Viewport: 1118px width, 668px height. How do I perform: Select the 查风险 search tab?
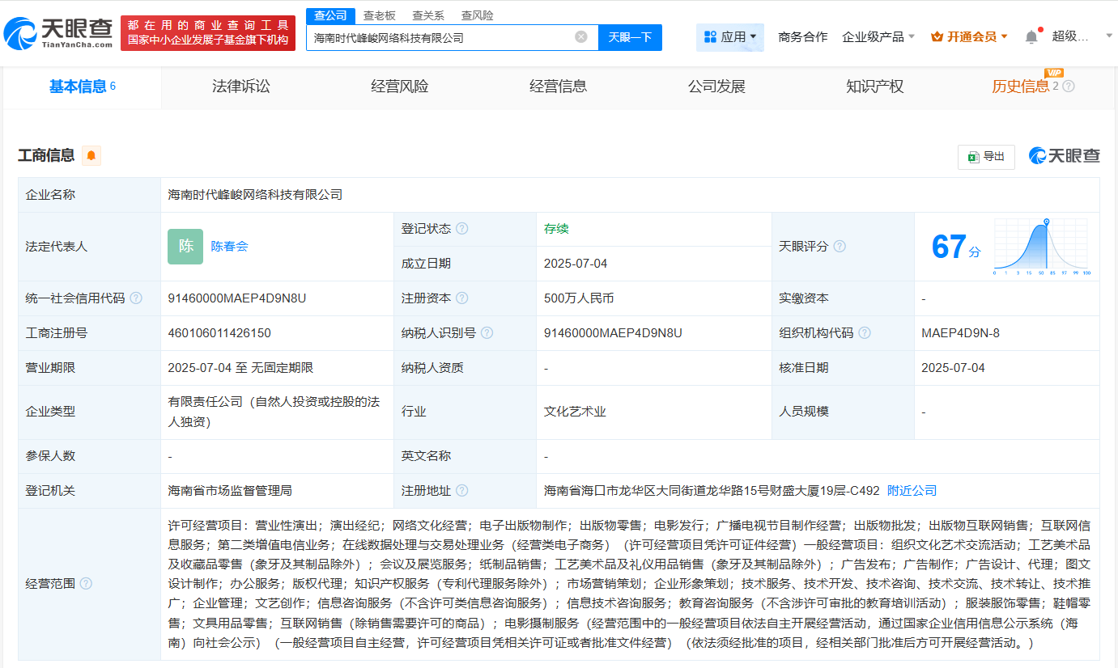[x=477, y=15]
